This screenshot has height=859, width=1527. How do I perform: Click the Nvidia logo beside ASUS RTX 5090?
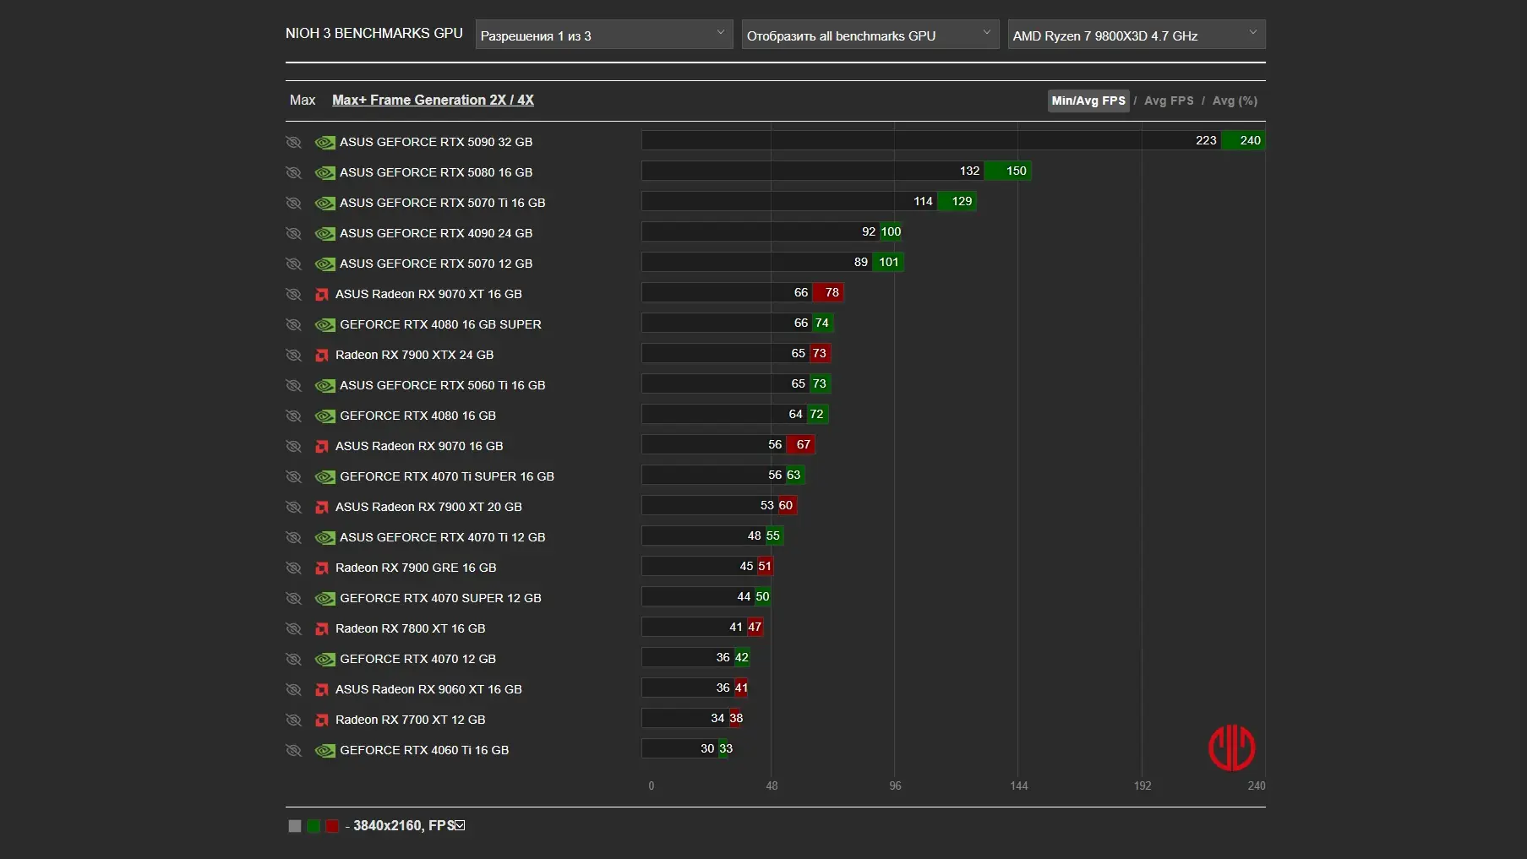(324, 143)
